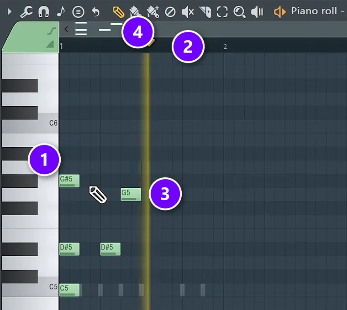
Task: Select the C5 note
Action: tap(69, 290)
